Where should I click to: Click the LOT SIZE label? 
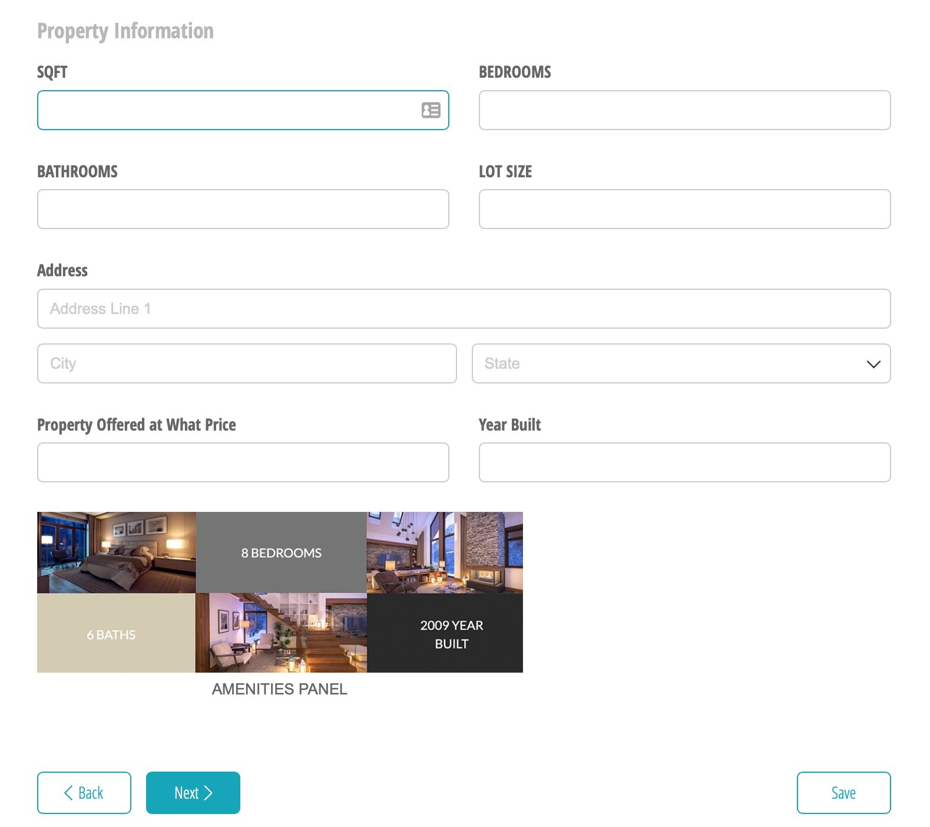coord(505,171)
